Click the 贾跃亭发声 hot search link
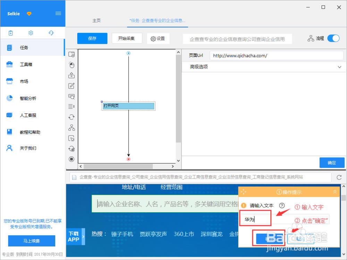Viewport: 347px width, 260px height. click(153, 234)
